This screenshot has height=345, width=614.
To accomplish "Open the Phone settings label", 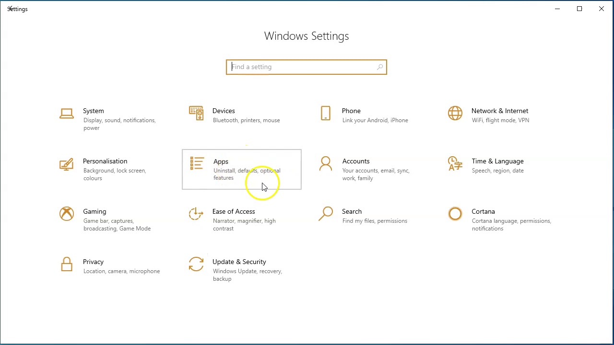I will 351,111.
